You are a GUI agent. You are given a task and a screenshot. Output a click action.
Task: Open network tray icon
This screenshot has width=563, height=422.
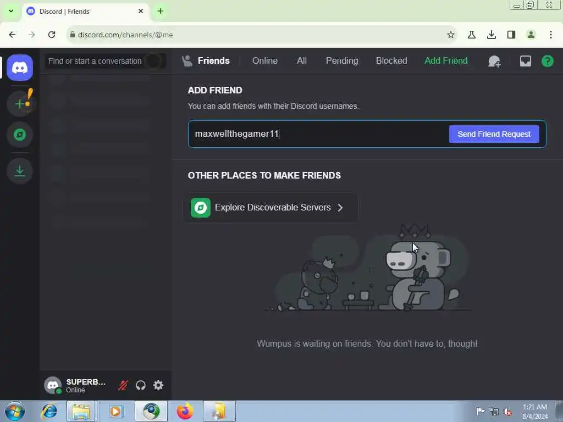[x=494, y=412]
